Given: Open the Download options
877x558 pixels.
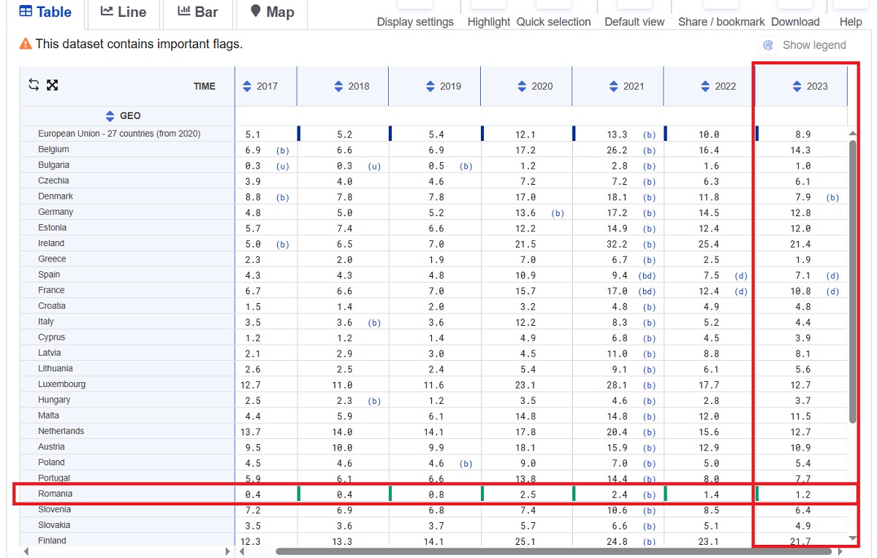Looking at the screenshot, I should point(795,21).
